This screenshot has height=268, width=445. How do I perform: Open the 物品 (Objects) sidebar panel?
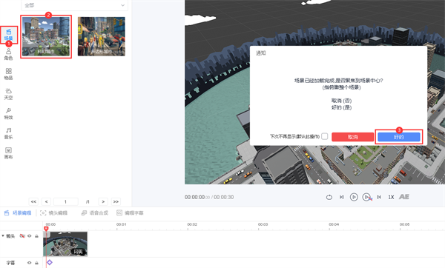click(8, 74)
